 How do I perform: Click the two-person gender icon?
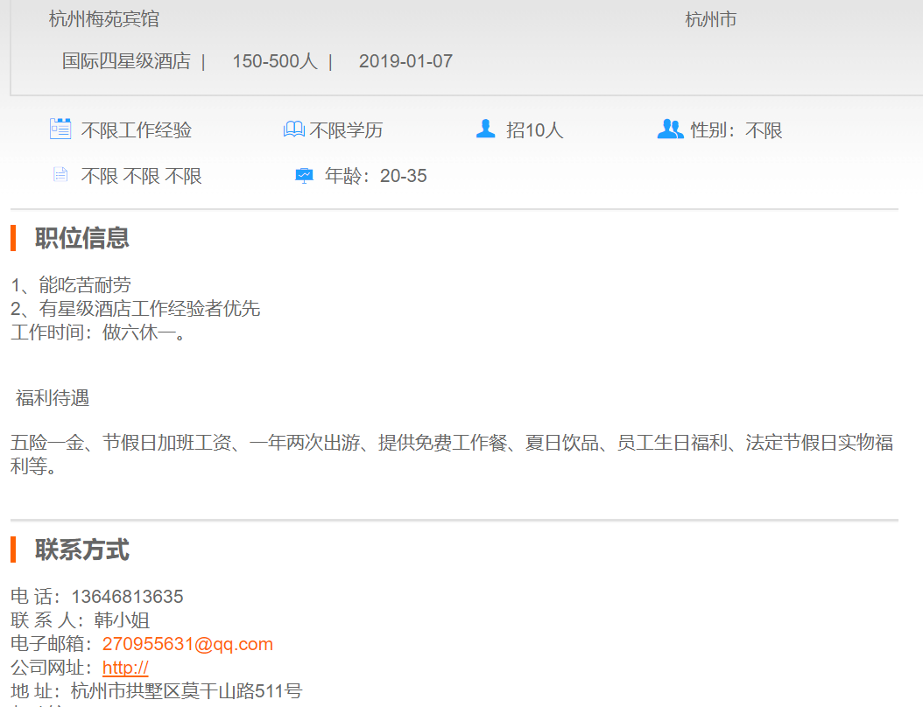670,129
